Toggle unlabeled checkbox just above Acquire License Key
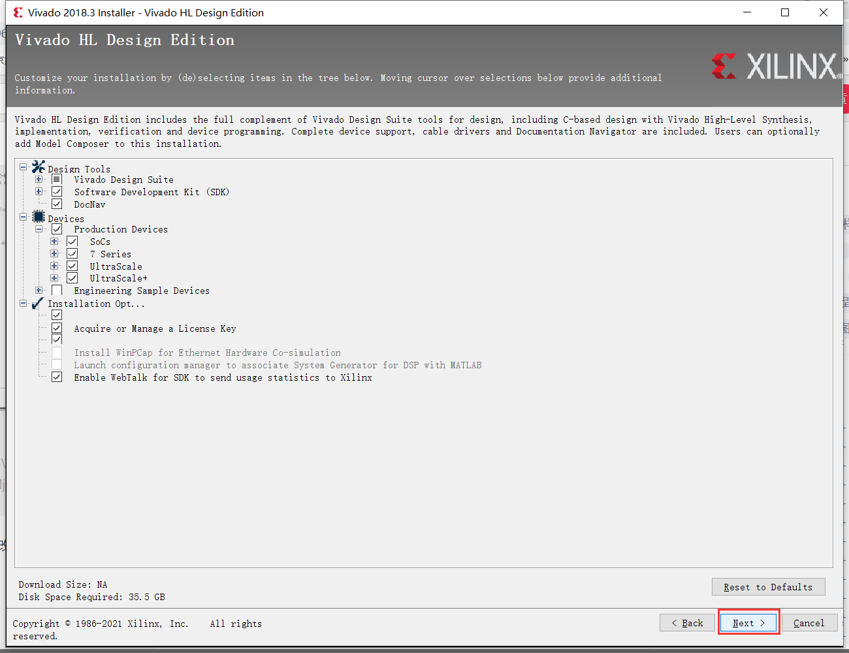Image resolution: width=849 pixels, height=653 pixels. tap(57, 315)
